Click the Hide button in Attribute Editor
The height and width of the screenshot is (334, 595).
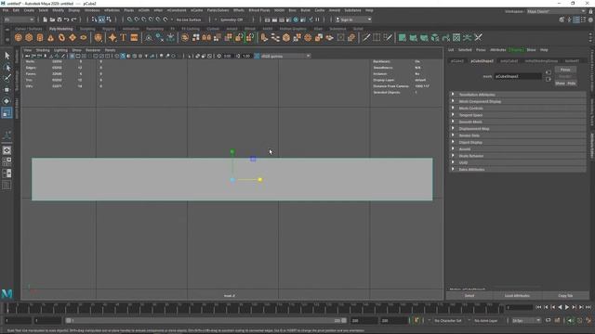[571, 83]
